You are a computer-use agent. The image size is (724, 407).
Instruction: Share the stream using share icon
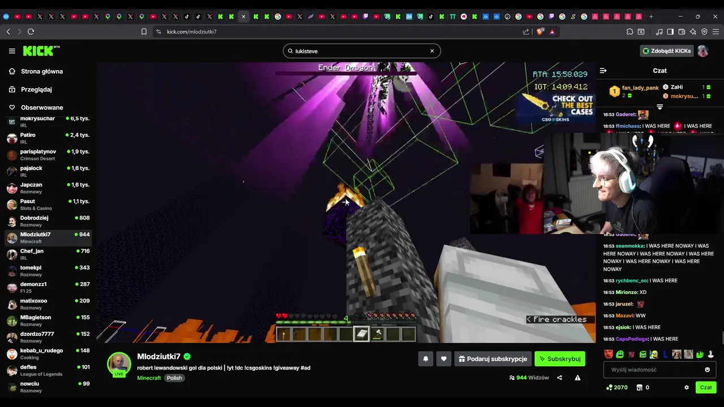(x=559, y=378)
